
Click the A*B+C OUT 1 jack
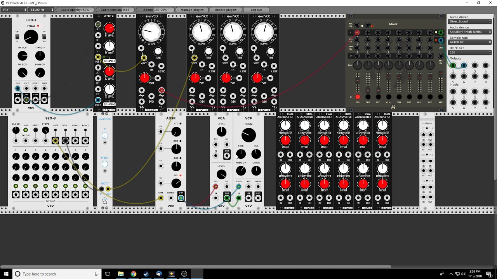(x=98, y=57)
